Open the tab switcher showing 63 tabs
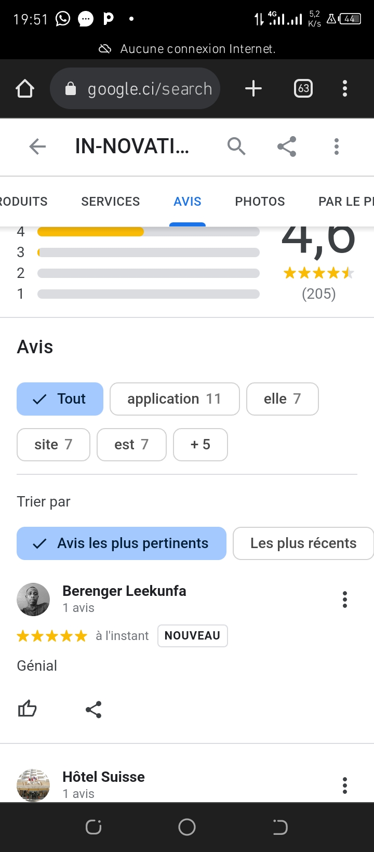This screenshot has height=852, width=374. pyautogui.click(x=303, y=89)
